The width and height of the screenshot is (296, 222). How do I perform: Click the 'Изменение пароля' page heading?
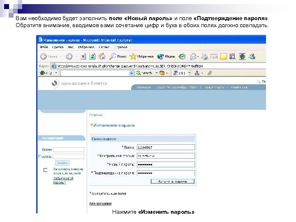(114, 125)
